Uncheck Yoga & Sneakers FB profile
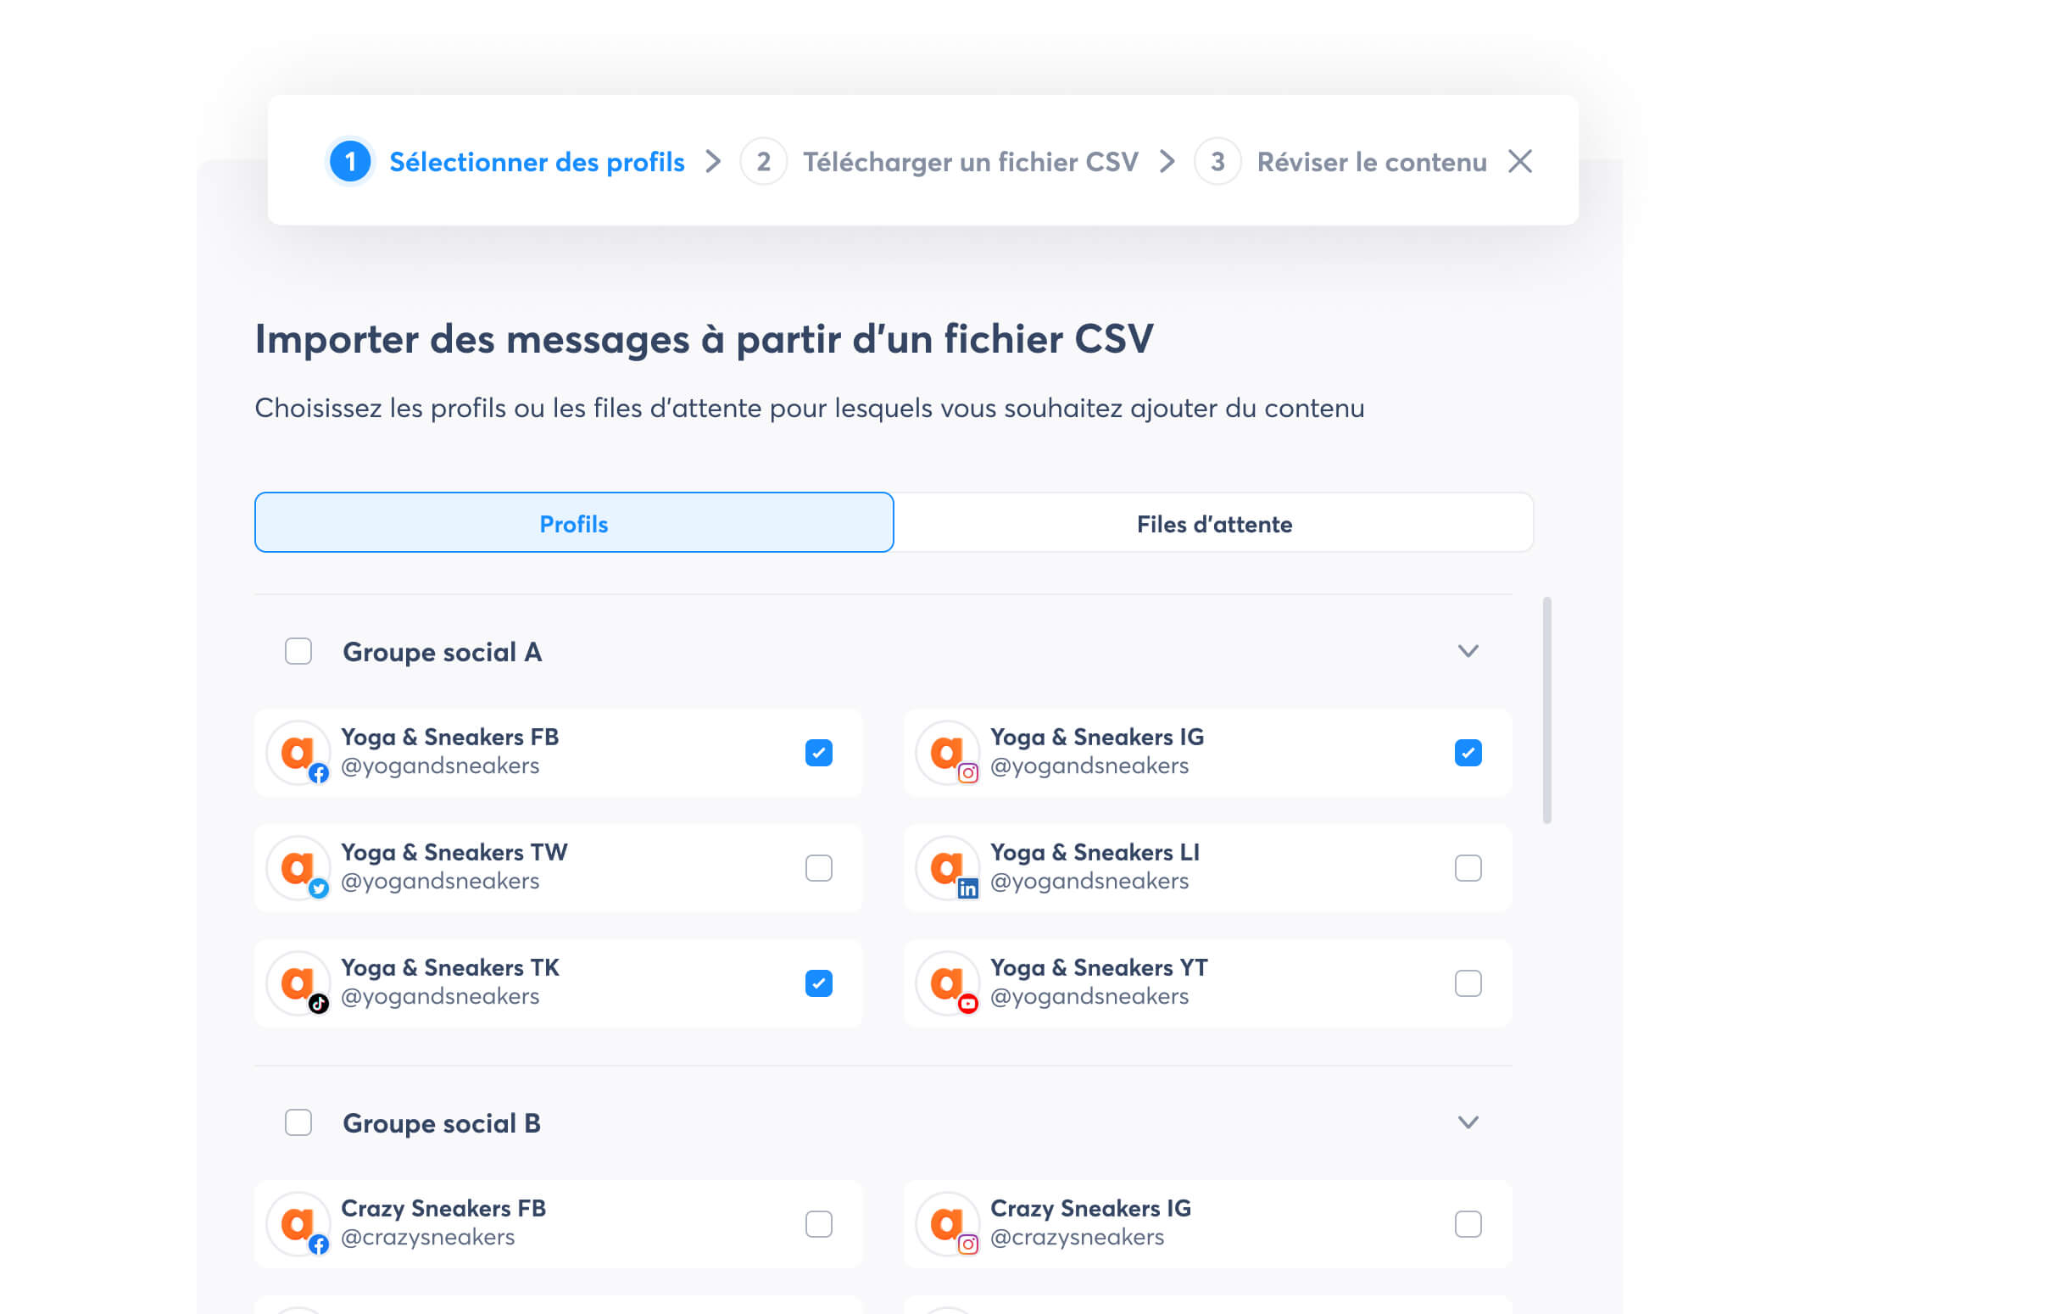This screenshot has width=2056, height=1314. point(819,753)
